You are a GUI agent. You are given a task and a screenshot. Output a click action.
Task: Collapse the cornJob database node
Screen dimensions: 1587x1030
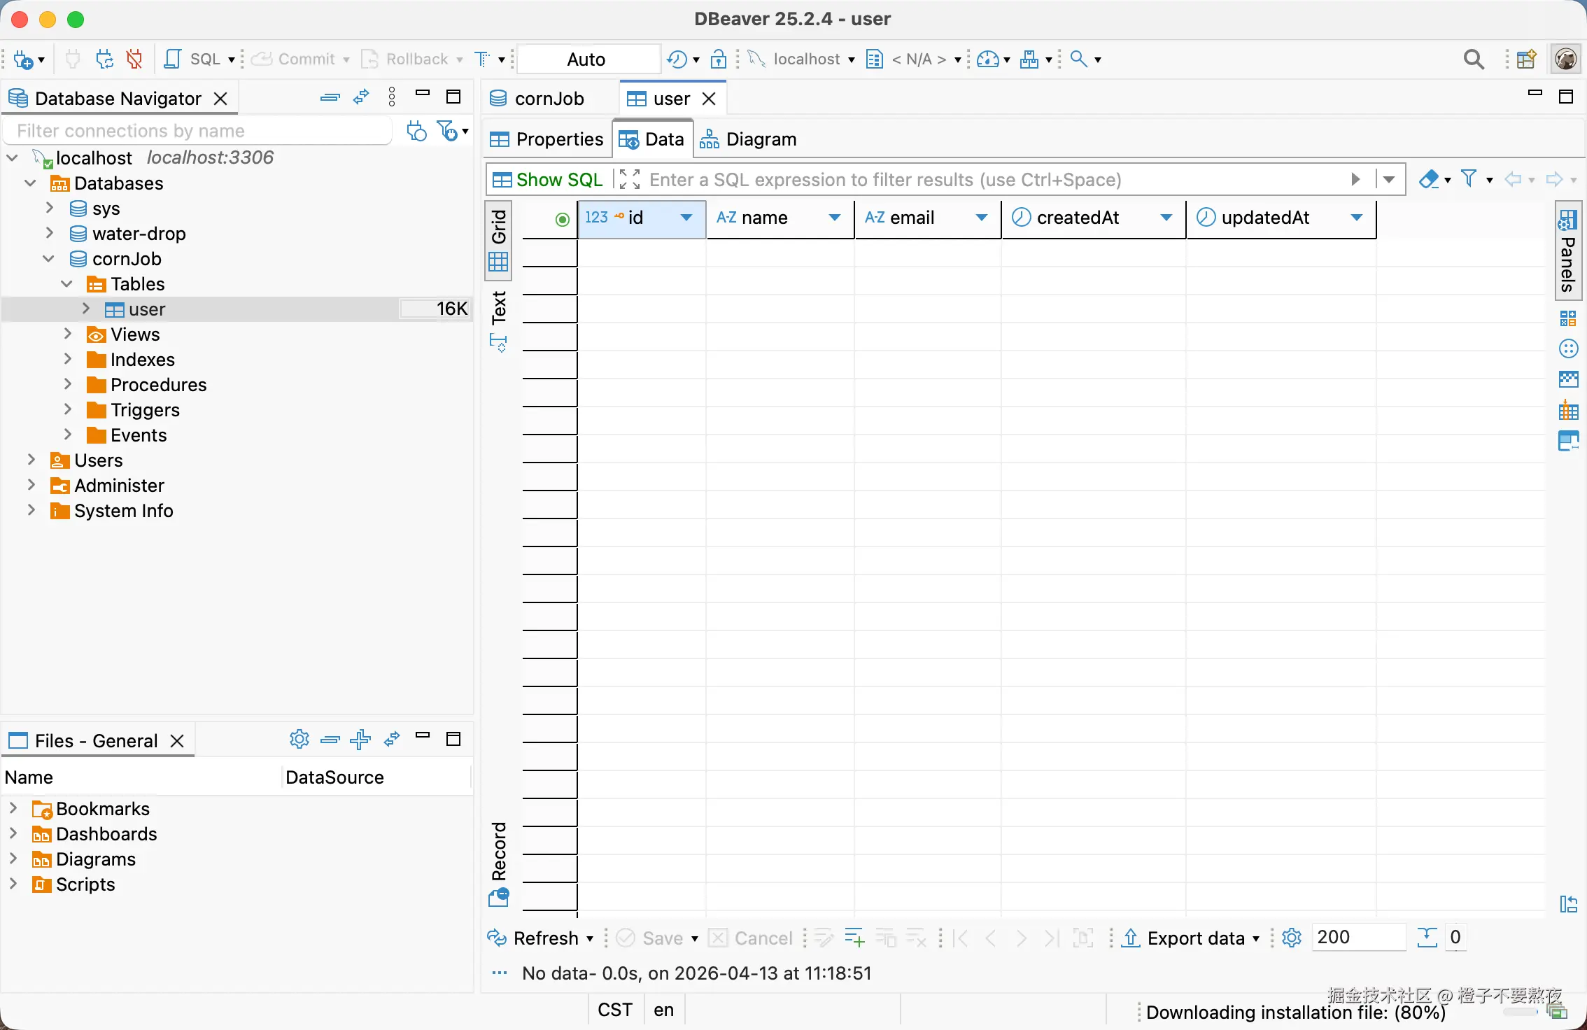48,258
